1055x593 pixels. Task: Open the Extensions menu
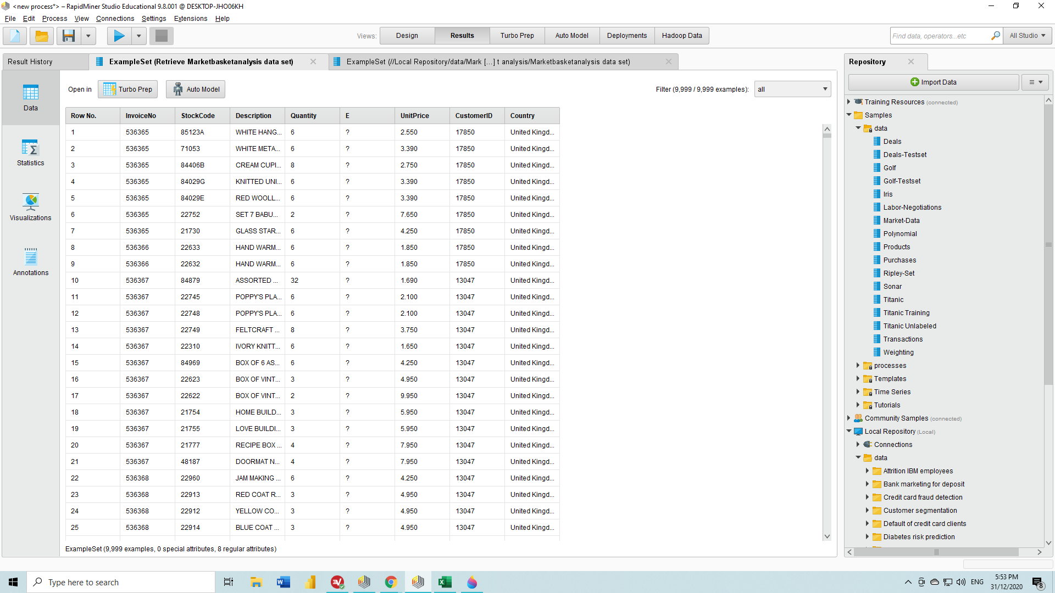pos(190,19)
